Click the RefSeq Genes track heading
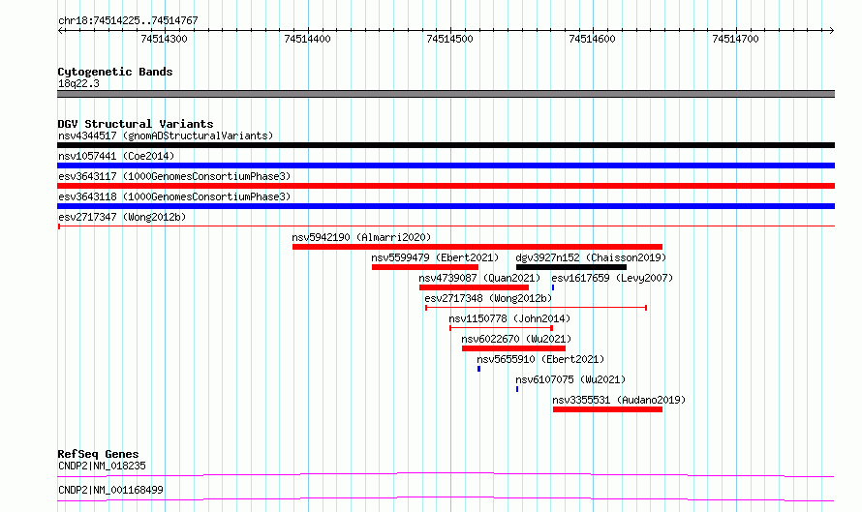This screenshot has height=512, width=862. click(x=98, y=454)
